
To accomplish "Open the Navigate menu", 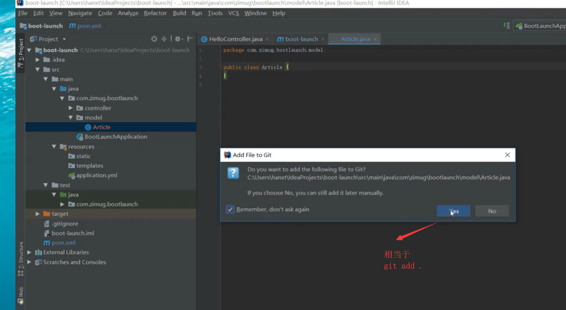I will [x=80, y=13].
